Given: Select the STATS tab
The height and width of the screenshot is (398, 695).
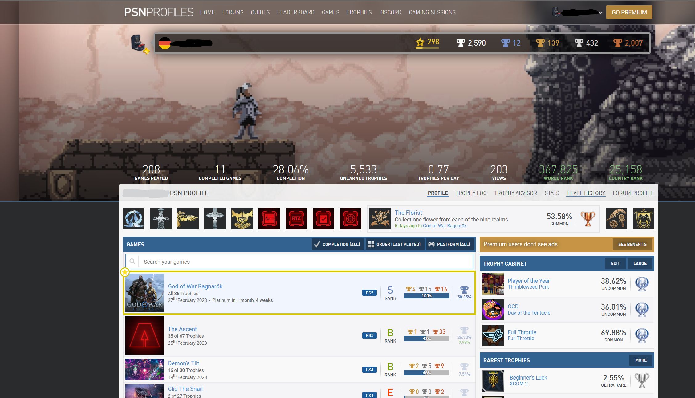Looking at the screenshot, I should (551, 193).
